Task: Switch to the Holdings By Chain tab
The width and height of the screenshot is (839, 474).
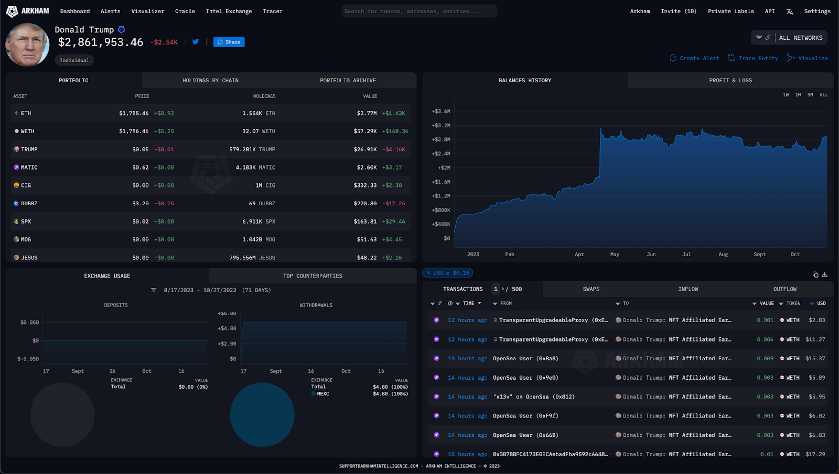Action: click(210, 81)
